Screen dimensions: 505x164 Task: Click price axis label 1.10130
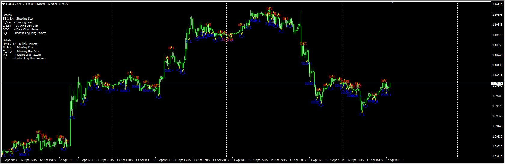pyautogui.click(x=497, y=65)
